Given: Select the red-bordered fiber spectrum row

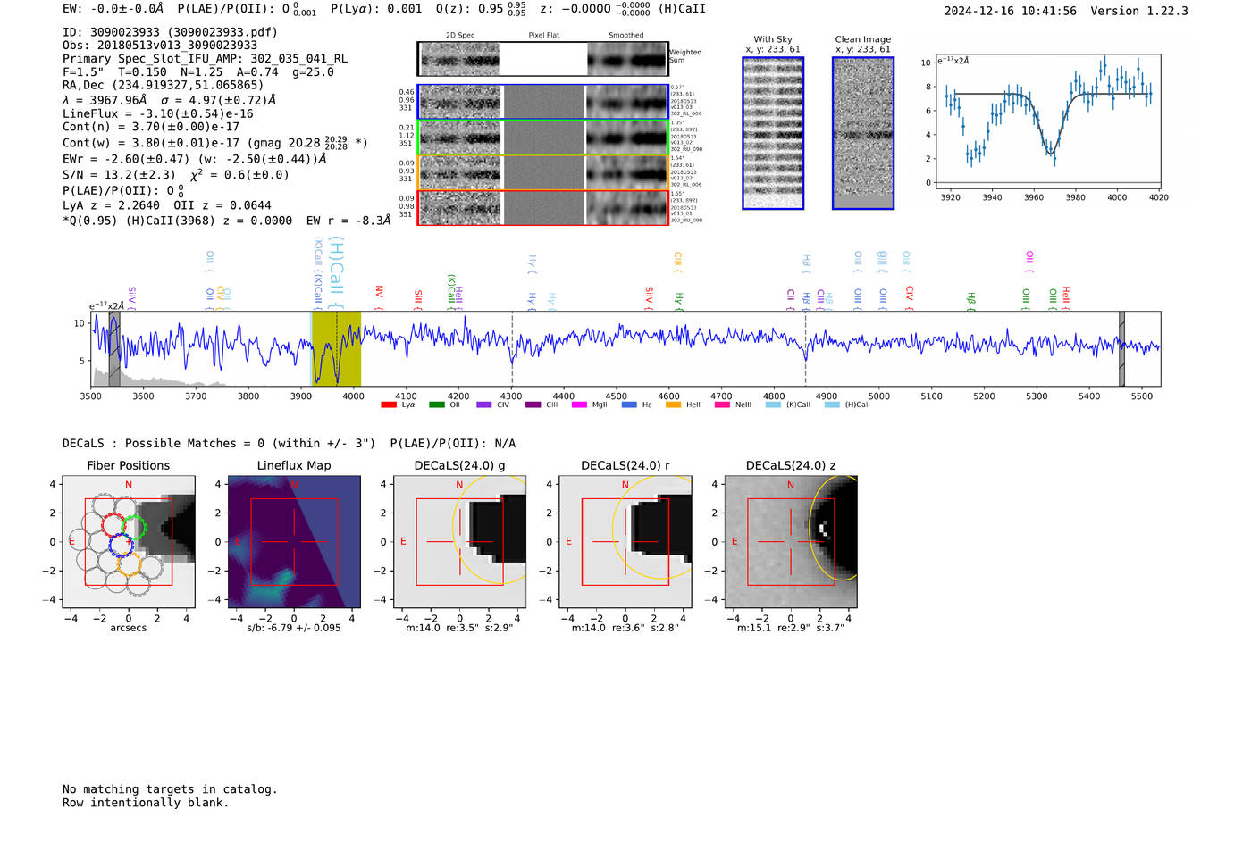Looking at the screenshot, I should [542, 207].
